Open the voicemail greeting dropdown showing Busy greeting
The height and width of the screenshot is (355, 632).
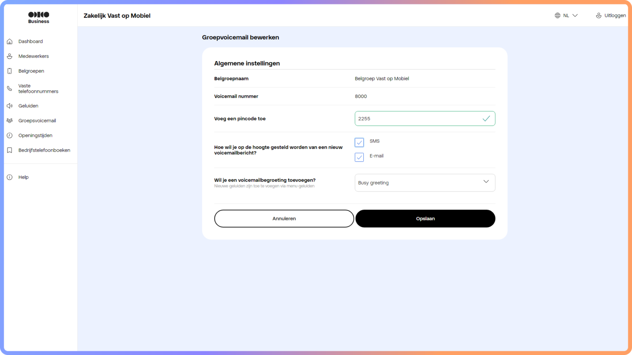[425, 182]
